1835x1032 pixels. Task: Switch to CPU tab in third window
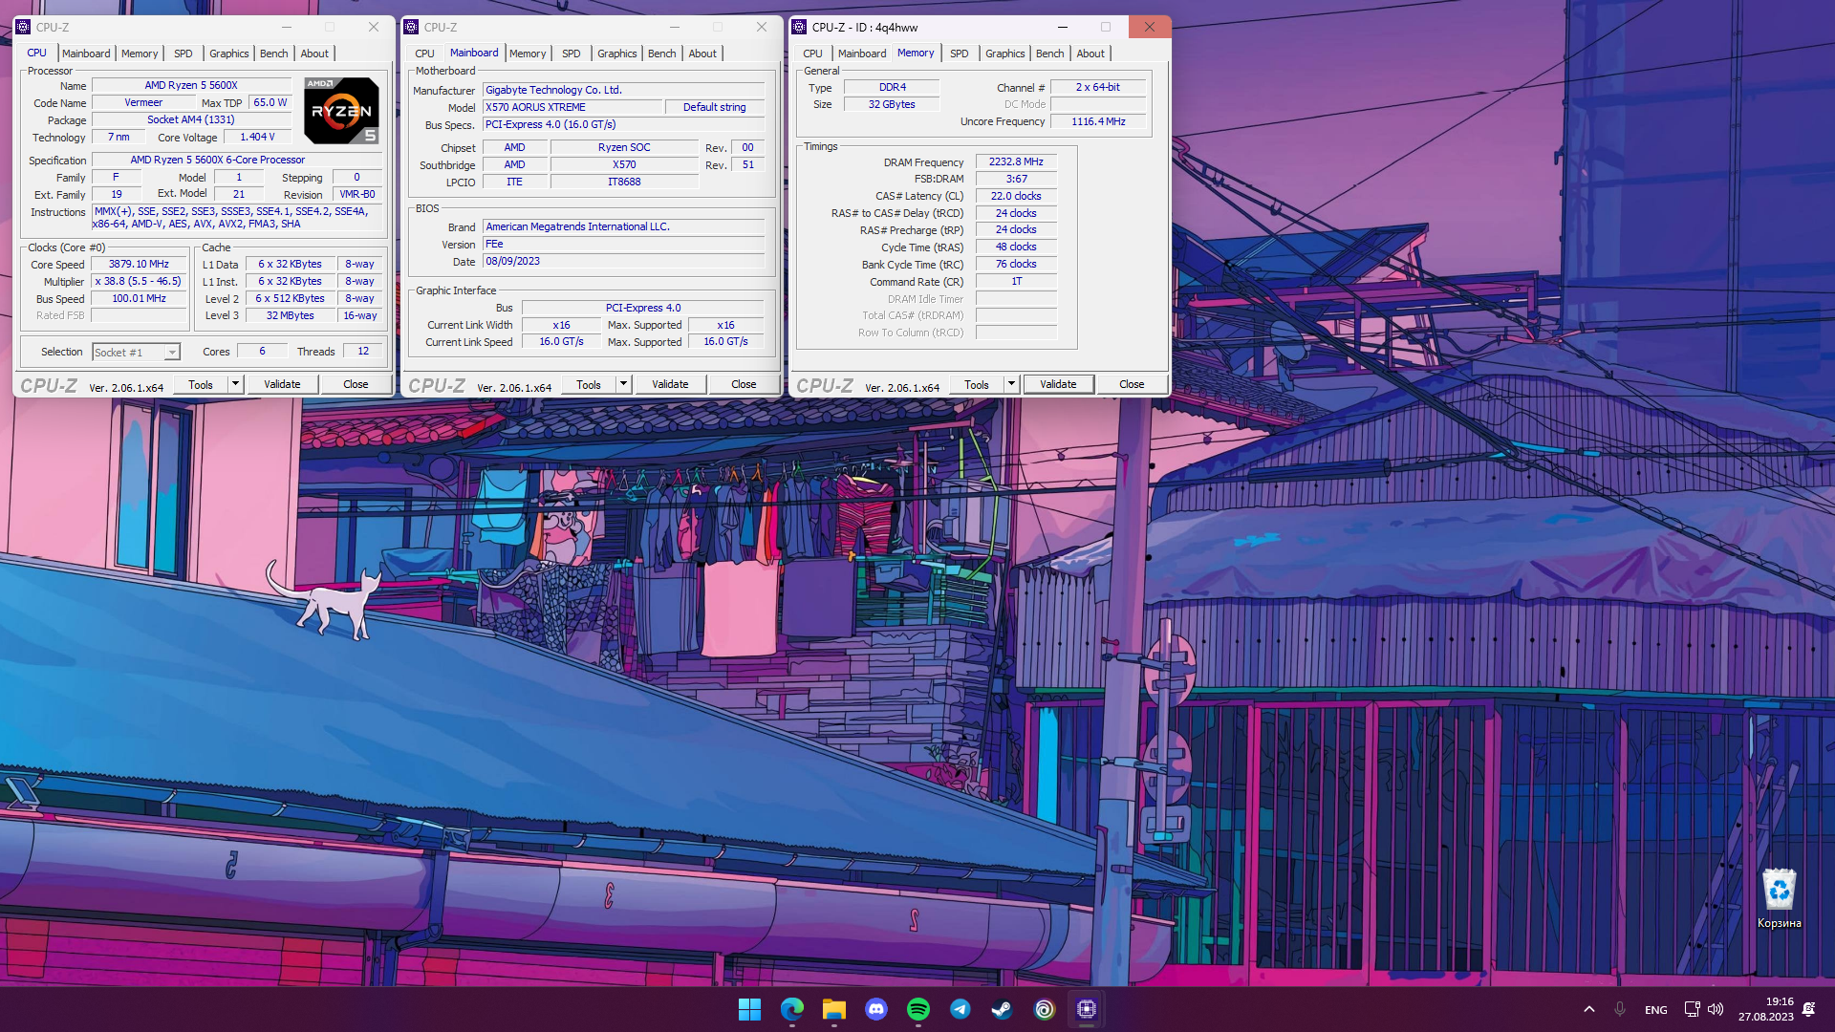tap(813, 54)
